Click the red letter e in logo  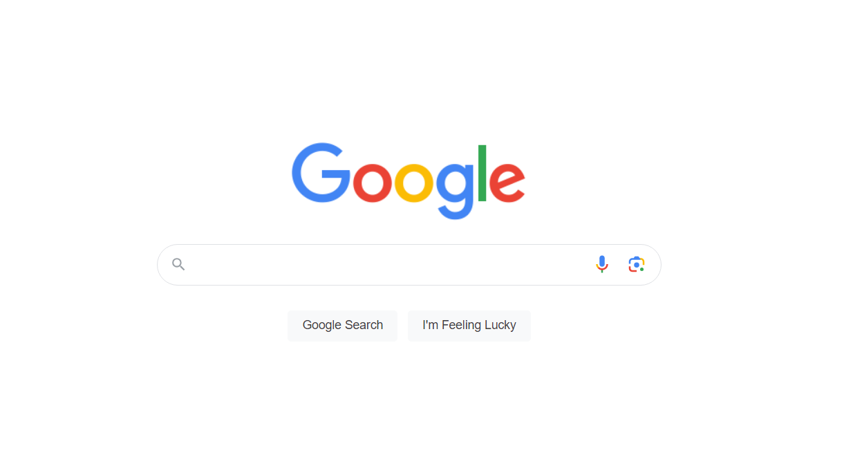click(507, 183)
